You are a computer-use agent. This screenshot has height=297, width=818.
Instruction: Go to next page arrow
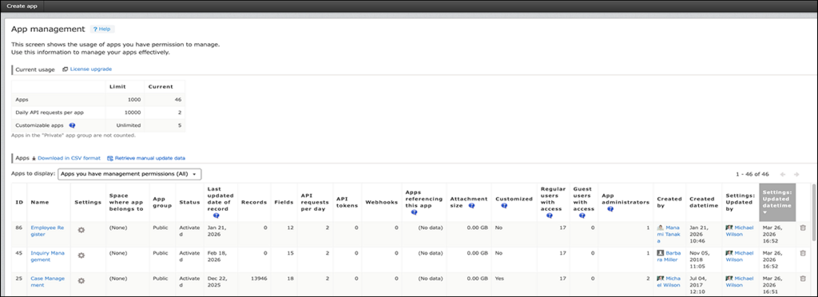pos(796,174)
